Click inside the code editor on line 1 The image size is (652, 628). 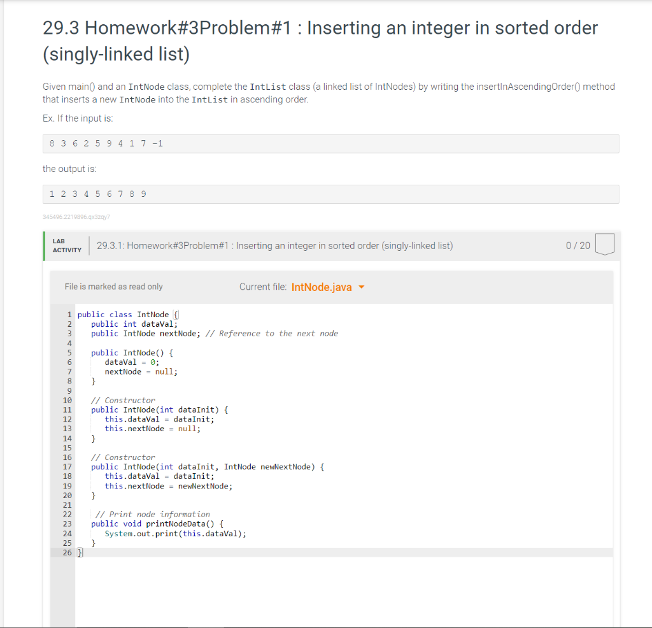click(127, 314)
